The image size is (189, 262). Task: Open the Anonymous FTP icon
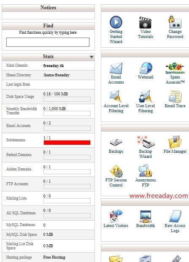(145, 171)
